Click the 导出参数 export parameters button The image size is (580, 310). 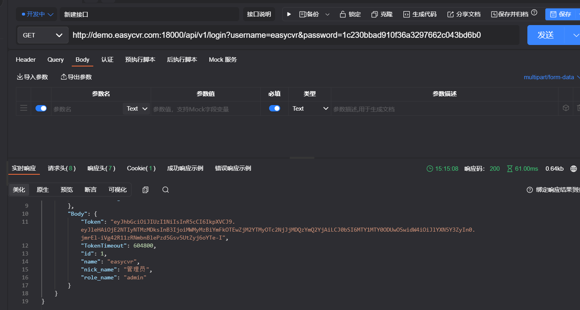(76, 77)
